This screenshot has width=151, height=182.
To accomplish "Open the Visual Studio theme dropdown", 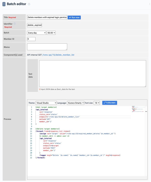I will tap(46, 103).
